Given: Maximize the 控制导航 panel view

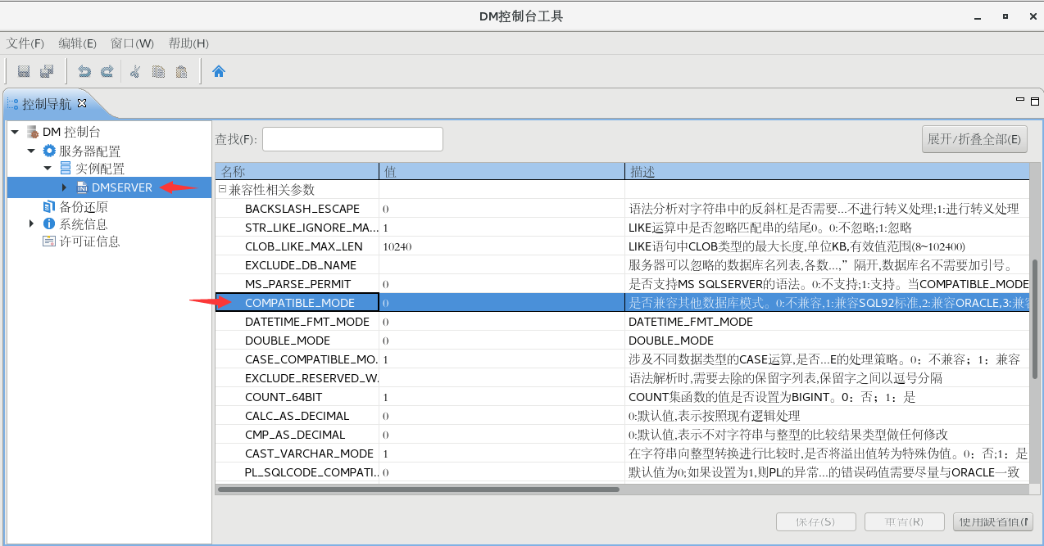Looking at the screenshot, I should [1033, 100].
